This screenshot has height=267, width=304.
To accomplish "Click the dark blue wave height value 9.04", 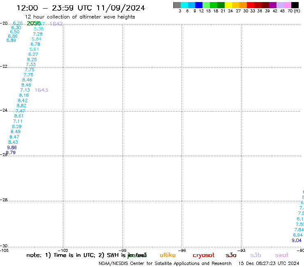I will click(x=297, y=240).
